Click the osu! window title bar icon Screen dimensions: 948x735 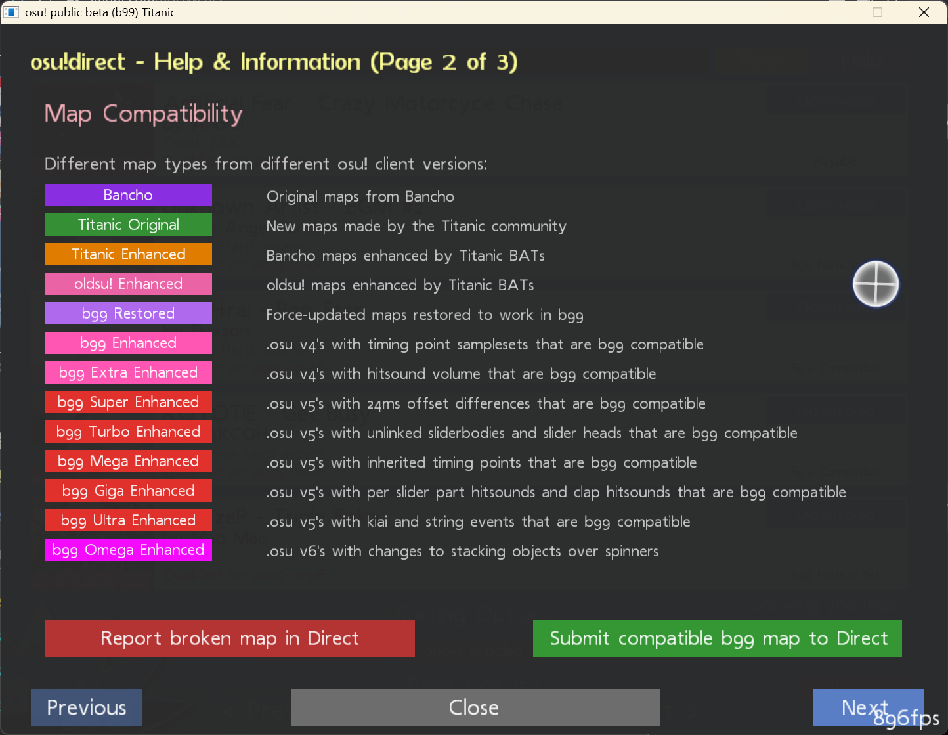pyautogui.click(x=12, y=12)
